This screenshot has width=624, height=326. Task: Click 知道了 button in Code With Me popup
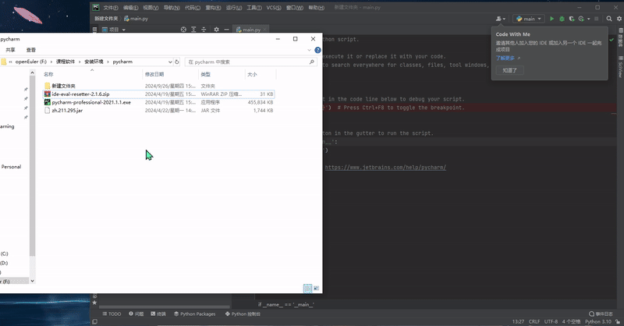(510, 70)
